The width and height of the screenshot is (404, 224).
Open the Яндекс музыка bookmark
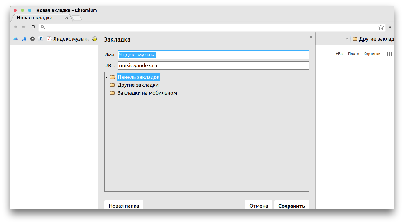[68, 39]
